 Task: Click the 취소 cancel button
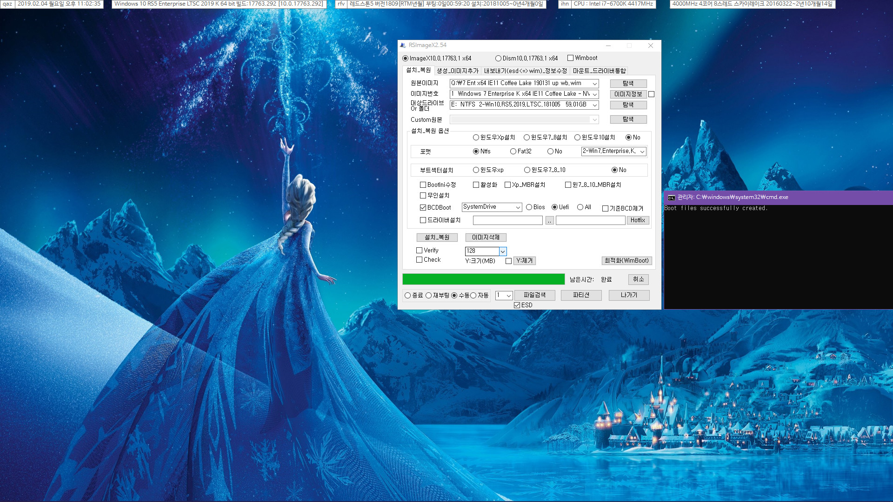tap(638, 279)
